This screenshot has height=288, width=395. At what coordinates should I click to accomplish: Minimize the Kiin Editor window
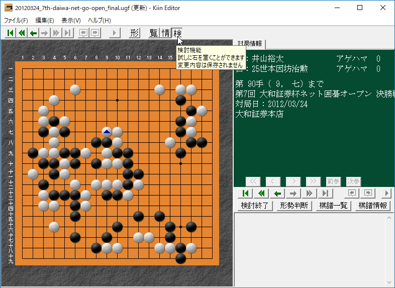point(337,8)
